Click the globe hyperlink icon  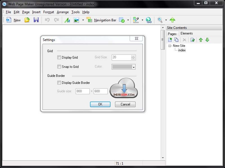(x=149, y=20)
